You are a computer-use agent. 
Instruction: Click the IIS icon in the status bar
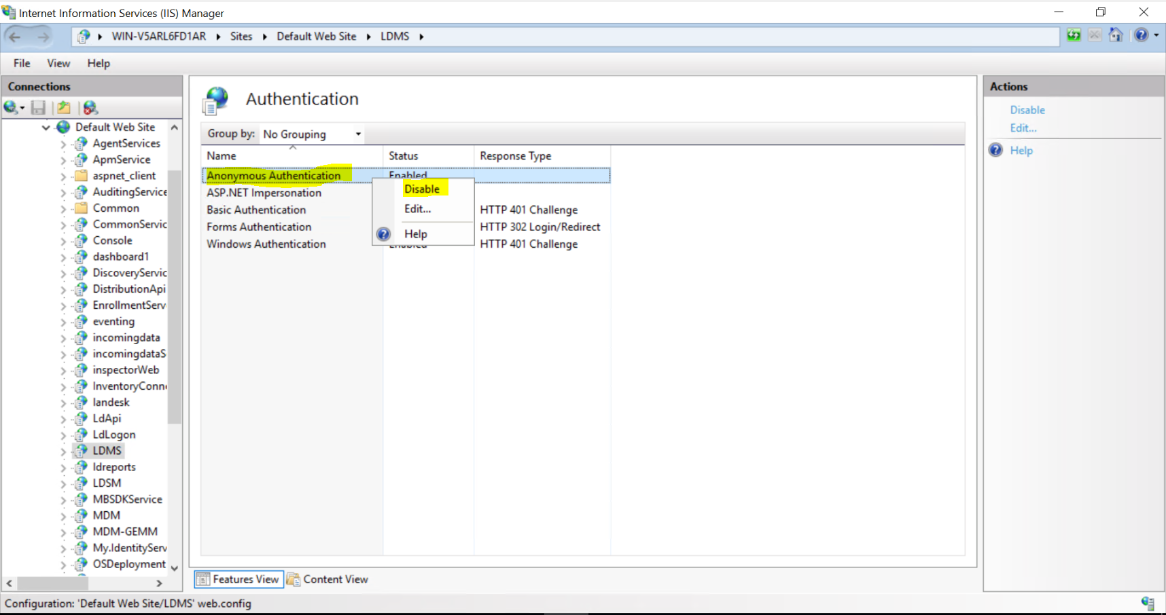pos(1149,603)
